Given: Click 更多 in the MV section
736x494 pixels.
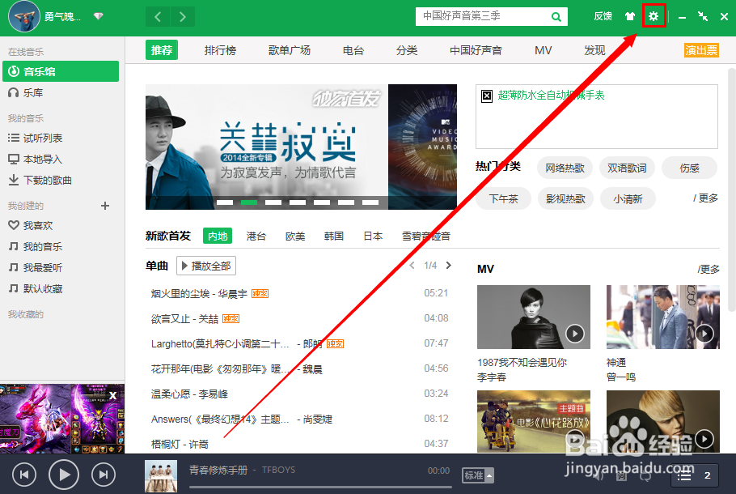Looking at the screenshot, I should 709,270.
